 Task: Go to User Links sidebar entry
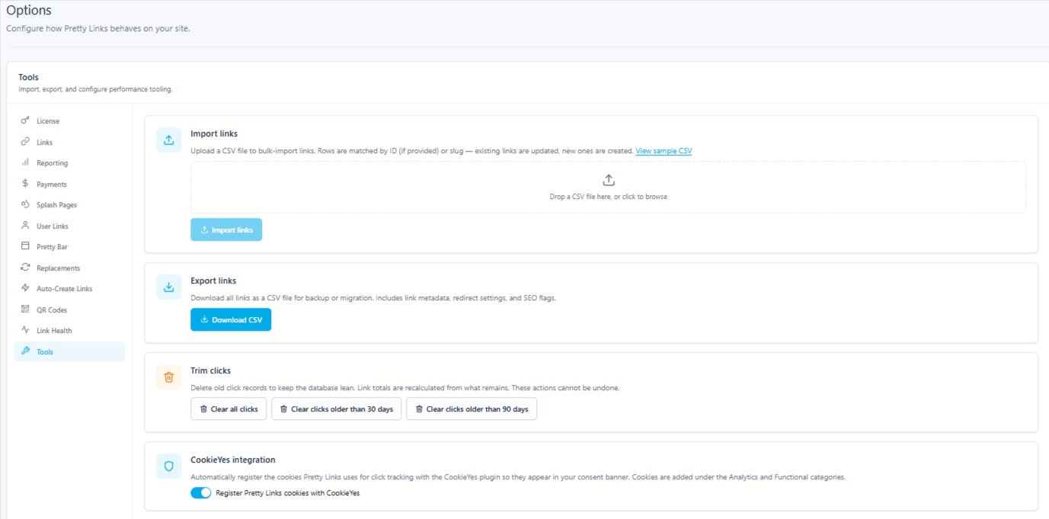pos(69,226)
